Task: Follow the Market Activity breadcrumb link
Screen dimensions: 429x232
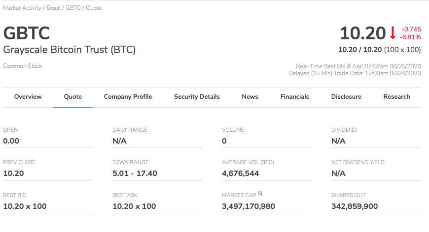Action: [22, 8]
